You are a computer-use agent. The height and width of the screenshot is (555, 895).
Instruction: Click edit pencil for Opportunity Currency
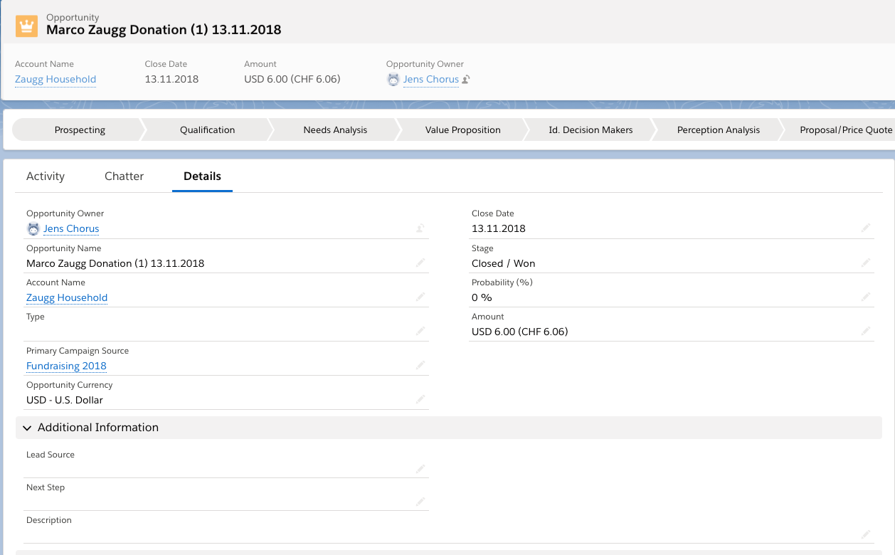(x=420, y=400)
